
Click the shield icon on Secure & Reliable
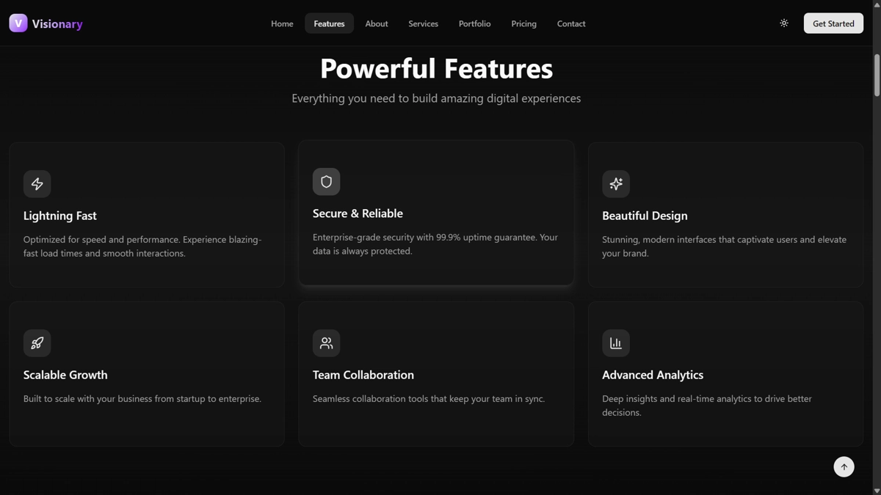pyautogui.click(x=326, y=182)
